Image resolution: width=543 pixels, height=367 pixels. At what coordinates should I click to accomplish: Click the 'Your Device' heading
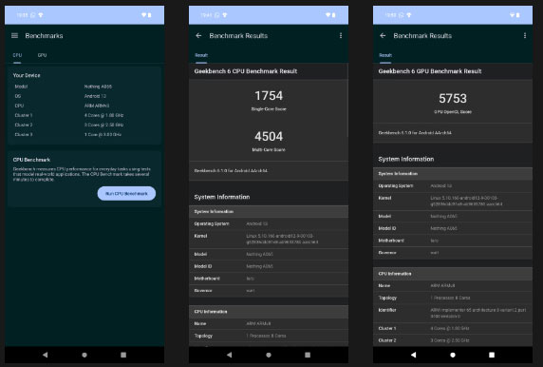pos(27,75)
